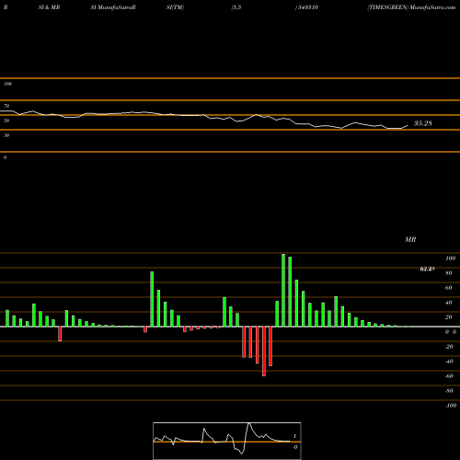Click the 'SI MunafaSutraR' header text
The height and width of the screenshot is (460, 460).
[x=113, y=7]
